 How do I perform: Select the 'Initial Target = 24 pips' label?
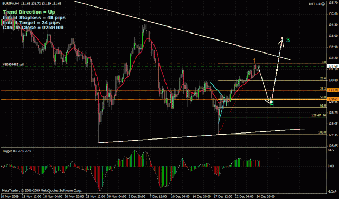pyautogui.click(x=31, y=23)
